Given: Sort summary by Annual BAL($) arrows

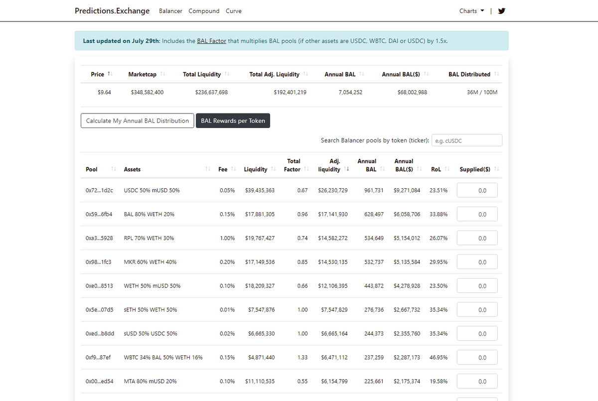Looking at the screenshot, I should (427, 74).
